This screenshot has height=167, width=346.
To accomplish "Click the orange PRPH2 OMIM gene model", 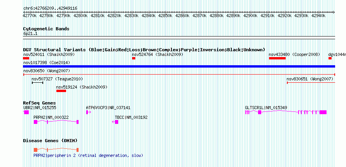I will tap(56, 150).
